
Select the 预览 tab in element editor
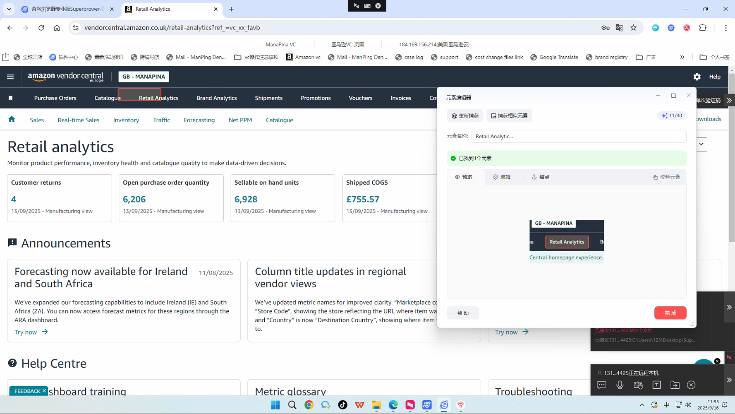(464, 177)
